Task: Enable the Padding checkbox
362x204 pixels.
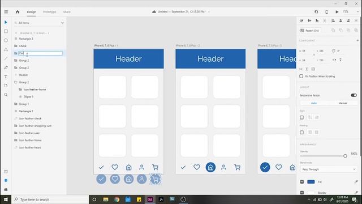Action: coord(301,132)
